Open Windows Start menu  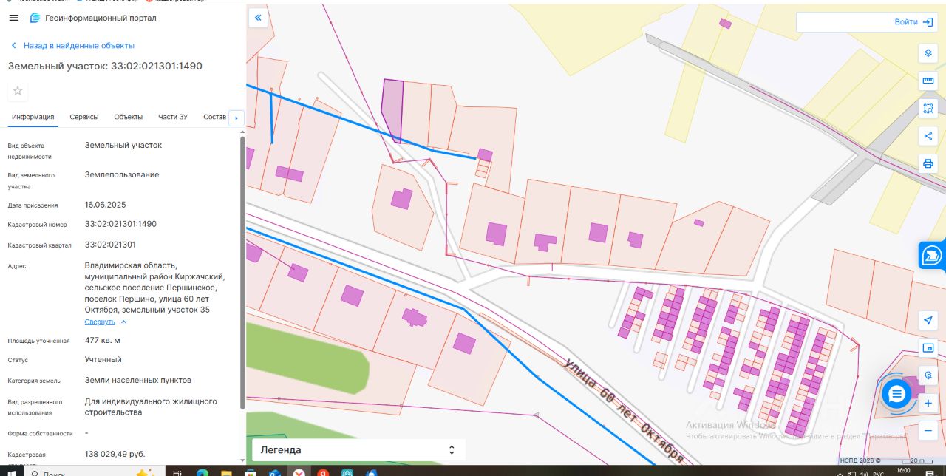click(12, 472)
